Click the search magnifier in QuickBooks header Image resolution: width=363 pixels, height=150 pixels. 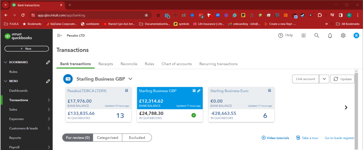pyautogui.click(x=317, y=35)
